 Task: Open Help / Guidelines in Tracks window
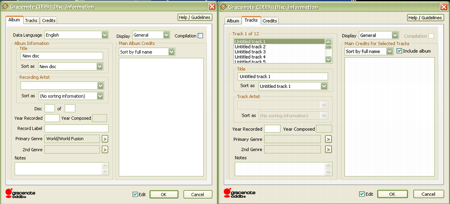(425, 17)
